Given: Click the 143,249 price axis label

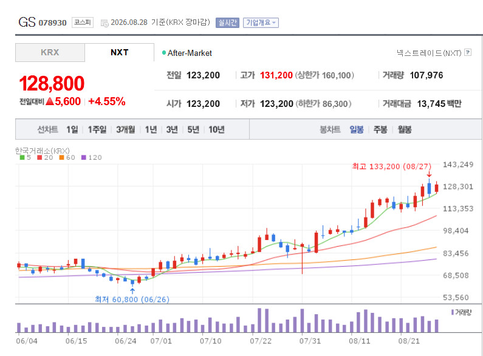Looking at the screenshot, I should 457,165.
